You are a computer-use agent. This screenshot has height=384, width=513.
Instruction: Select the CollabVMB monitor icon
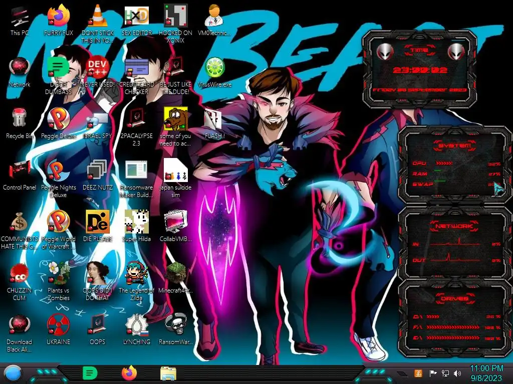click(x=175, y=221)
